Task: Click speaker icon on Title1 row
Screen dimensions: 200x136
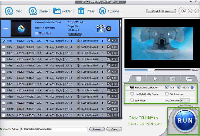Action: tap(47, 41)
